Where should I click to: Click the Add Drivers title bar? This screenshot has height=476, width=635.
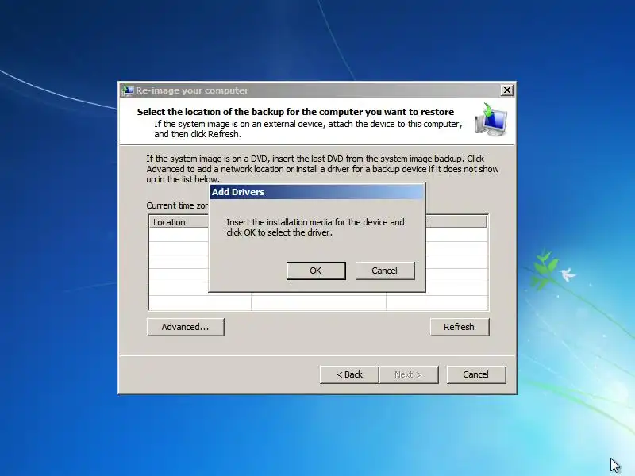[x=317, y=192]
